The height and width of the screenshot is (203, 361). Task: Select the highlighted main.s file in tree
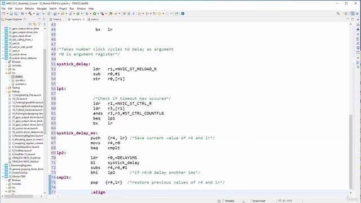point(19,77)
